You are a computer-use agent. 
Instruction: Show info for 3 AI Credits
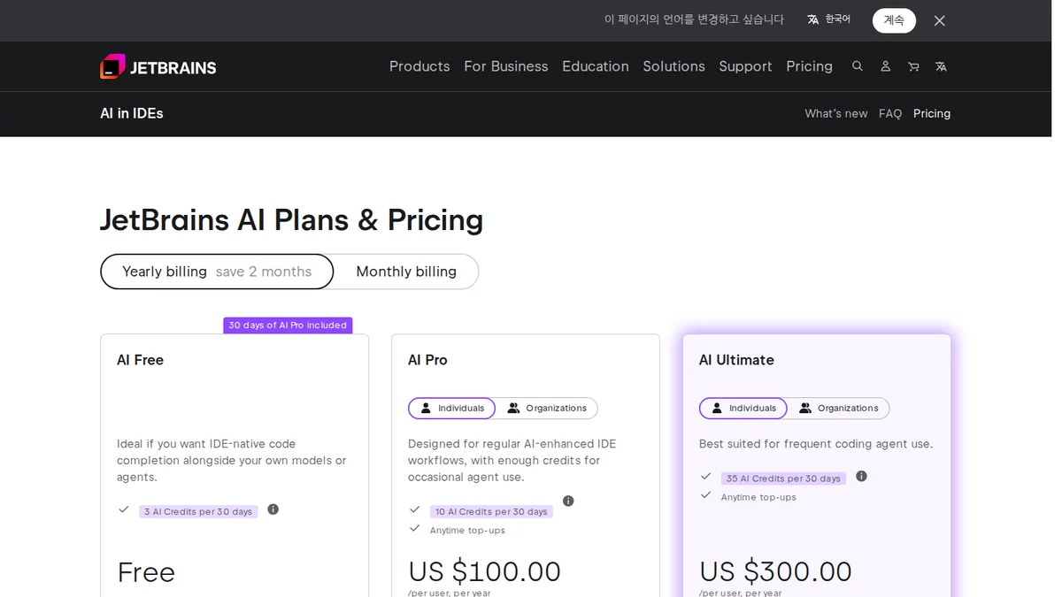[273, 509]
